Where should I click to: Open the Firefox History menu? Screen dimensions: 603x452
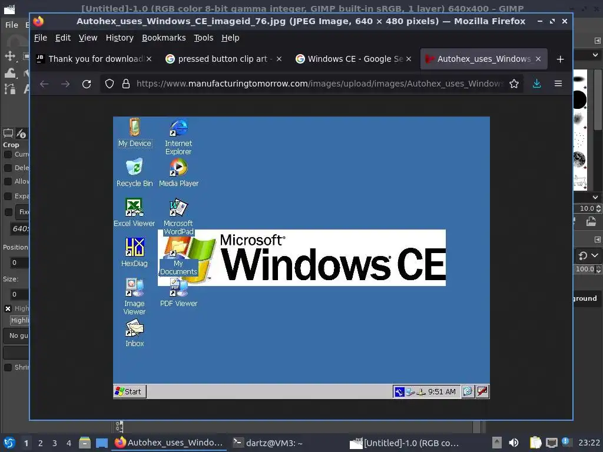120,38
